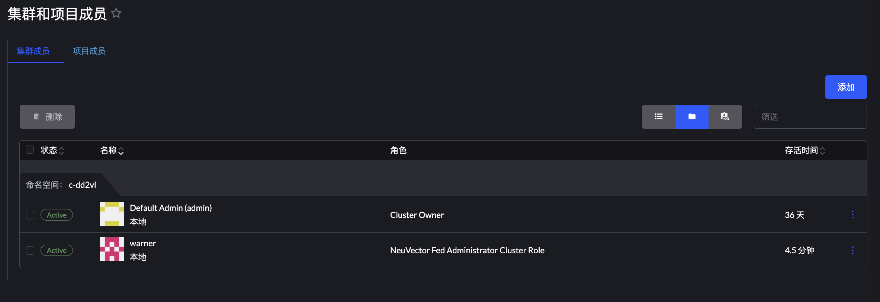The width and height of the screenshot is (880, 302).
Task: Select the grouped folder view icon
Action: point(691,116)
